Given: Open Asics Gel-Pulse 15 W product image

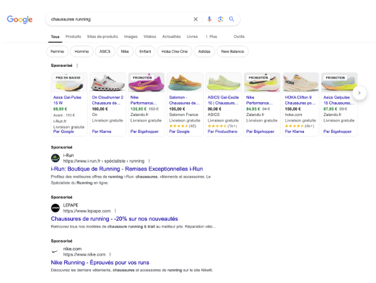Looking at the screenshot, I should click(x=69, y=82).
